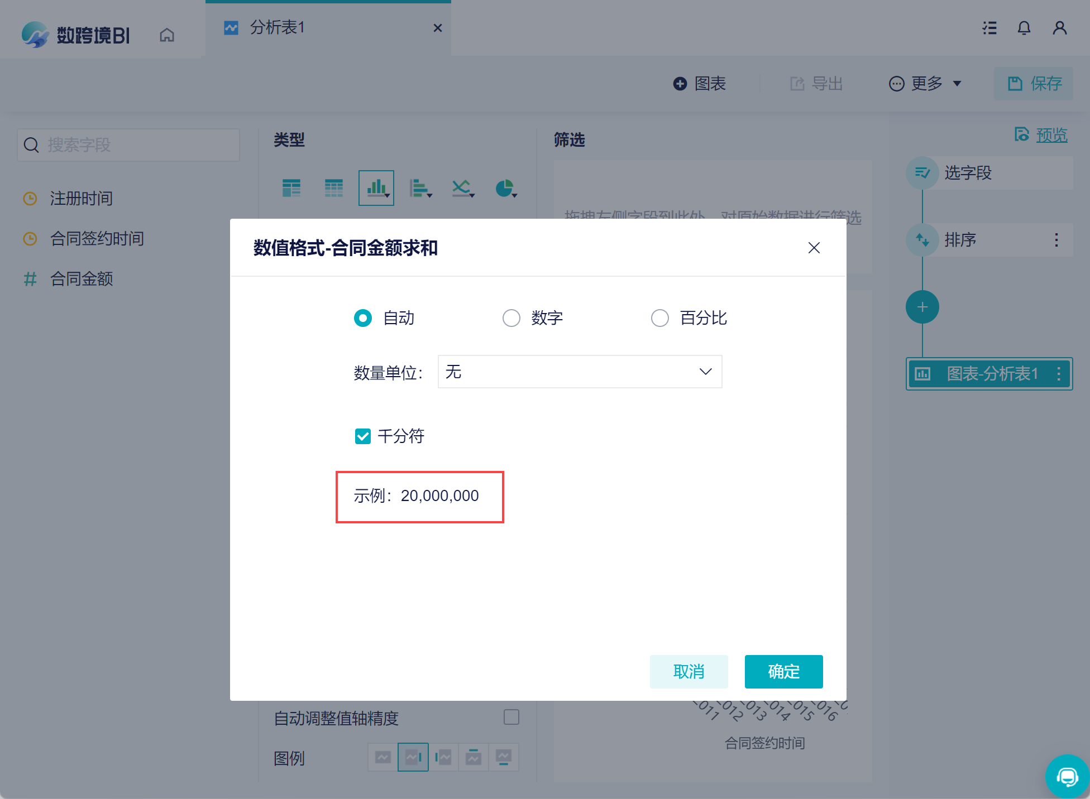The width and height of the screenshot is (1090, 799).
Task: Click the 取消 button
Action: [689, 671]
